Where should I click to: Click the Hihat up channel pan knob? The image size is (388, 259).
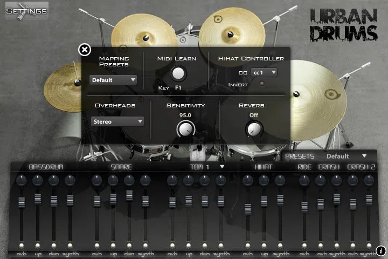point(264,180)
